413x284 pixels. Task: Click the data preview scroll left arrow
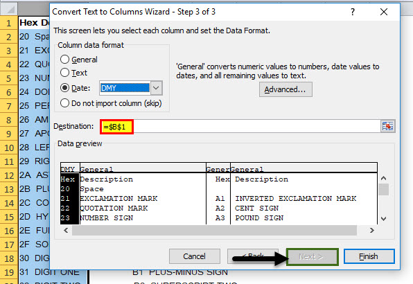point(66,230)
